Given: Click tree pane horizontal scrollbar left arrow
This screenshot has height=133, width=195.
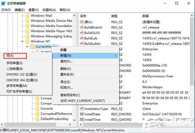Looking at the screenshot, I should [x=2, y=124].
